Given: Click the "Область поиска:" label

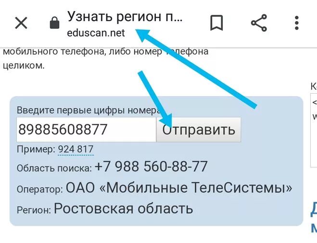Looking at the screenshot, I should [x=54, y=168].
